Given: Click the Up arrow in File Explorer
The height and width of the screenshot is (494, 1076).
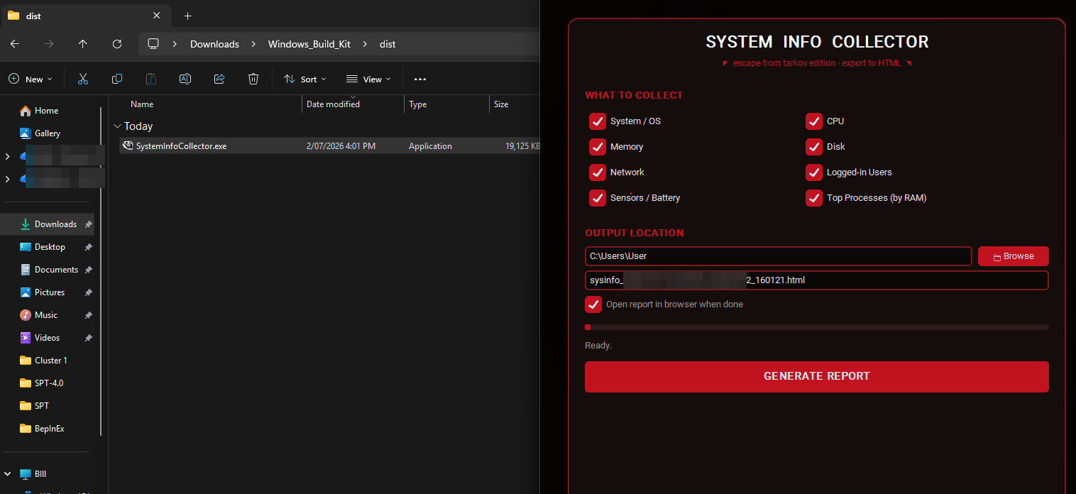Looking at the screenshot, I should tap(83, 44).
